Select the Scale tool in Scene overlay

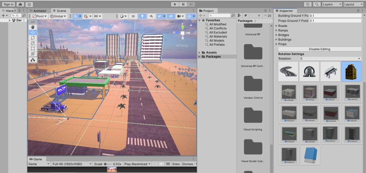click(x=33, y=43)
